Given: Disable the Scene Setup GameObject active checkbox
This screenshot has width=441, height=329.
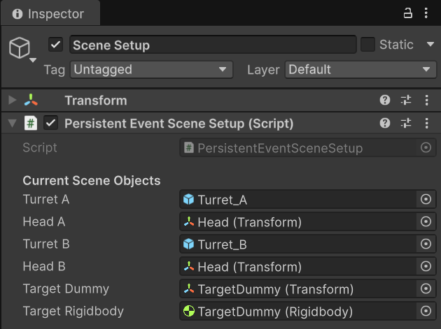Looking at the screenshot, I should tap(56, 45).
